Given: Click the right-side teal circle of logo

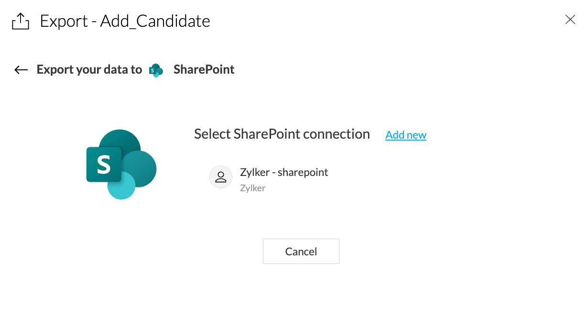Looking at the screenshot, I should pyautogui.click(x=142, y=167).
